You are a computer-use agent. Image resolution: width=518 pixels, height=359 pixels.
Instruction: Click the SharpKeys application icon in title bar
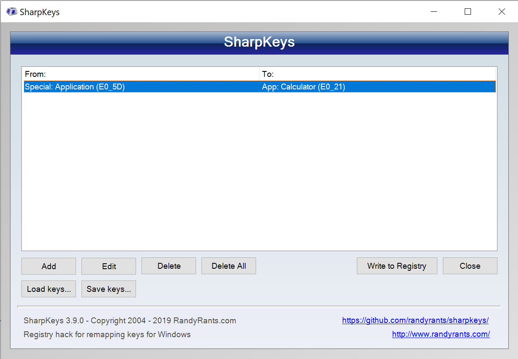tap(11, 11)
